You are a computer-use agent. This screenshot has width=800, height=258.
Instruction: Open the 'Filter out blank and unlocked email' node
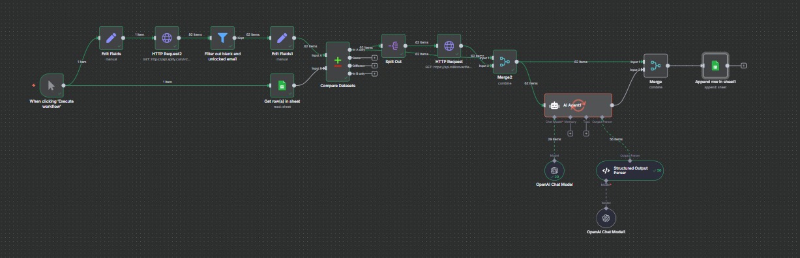(x=223, y=38)
